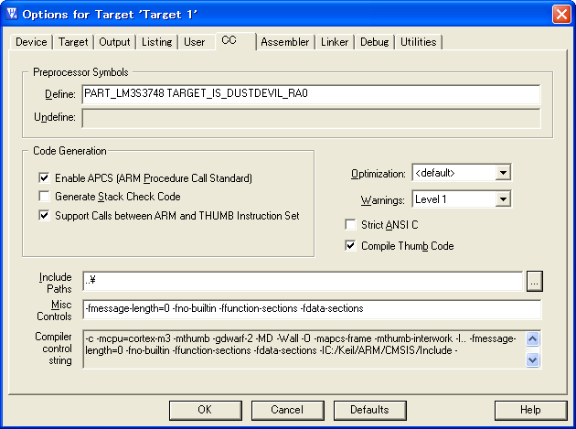Image resolution: width=576 pixels, height=429 pixels.
Task: Click inside the Define symbols field
Action: (x=311, y=94)
